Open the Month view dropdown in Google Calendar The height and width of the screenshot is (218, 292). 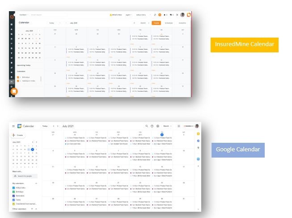[167, 126]
